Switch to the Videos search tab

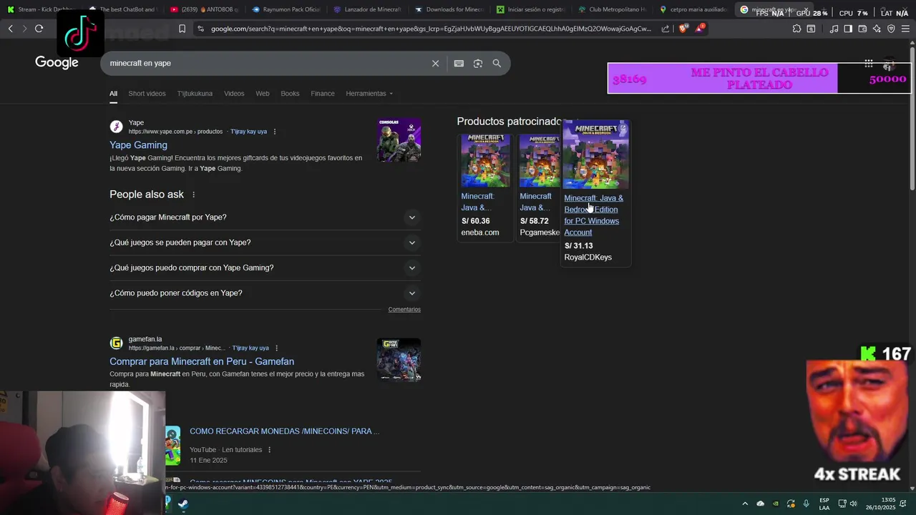pos(234,94)
